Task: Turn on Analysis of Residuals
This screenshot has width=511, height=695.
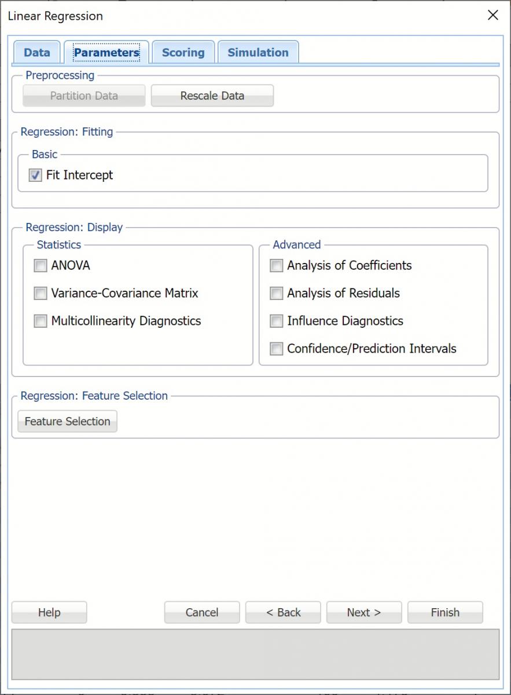Action: tap(277, 294)
